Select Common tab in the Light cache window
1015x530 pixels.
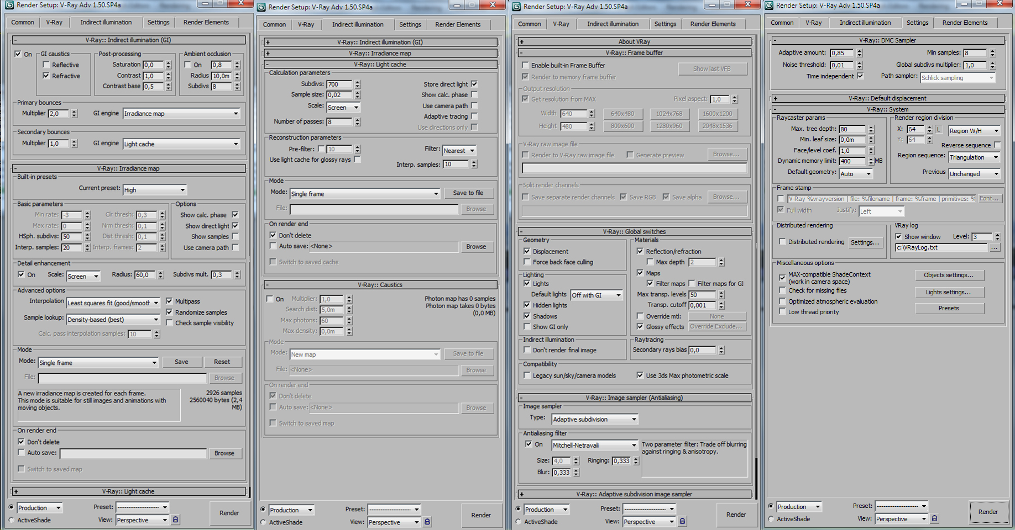click(x=274, y=24)
